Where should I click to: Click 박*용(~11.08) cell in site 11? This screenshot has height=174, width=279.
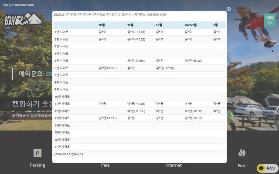tap(136, 104)
